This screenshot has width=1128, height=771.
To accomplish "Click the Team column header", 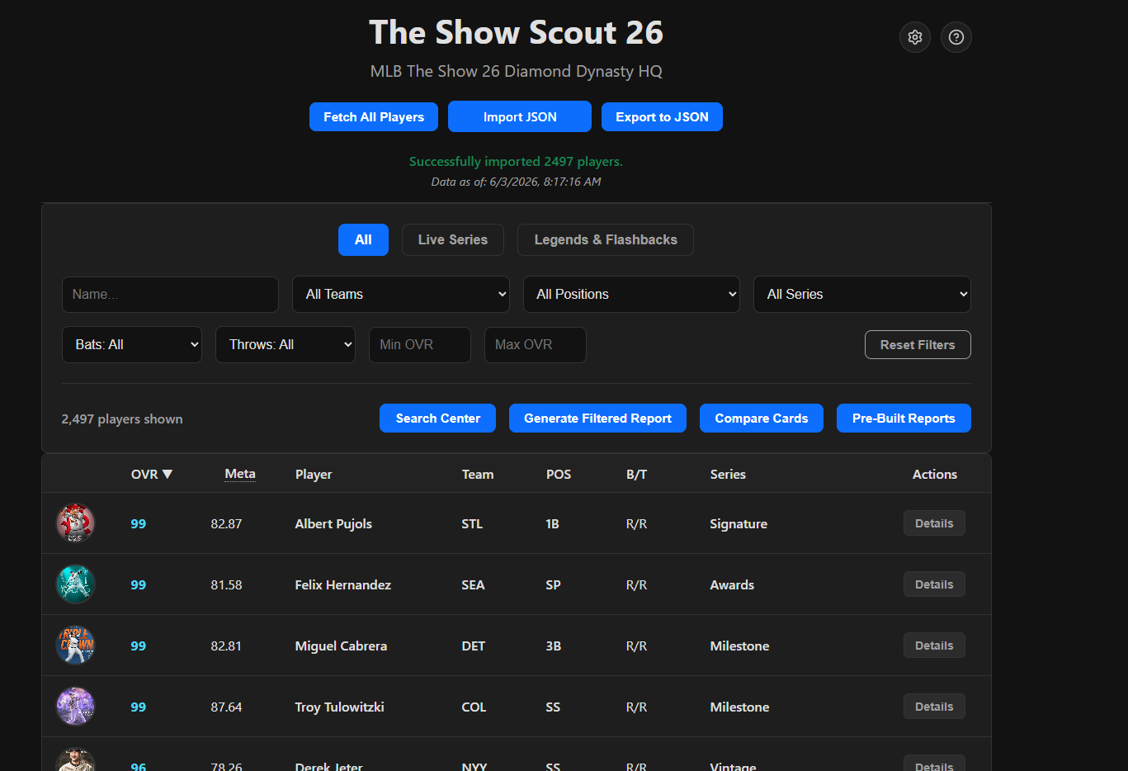I will pos(478,475).
